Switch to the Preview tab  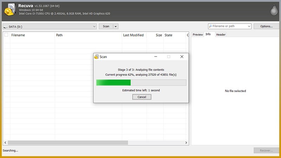tap(198, 34)
